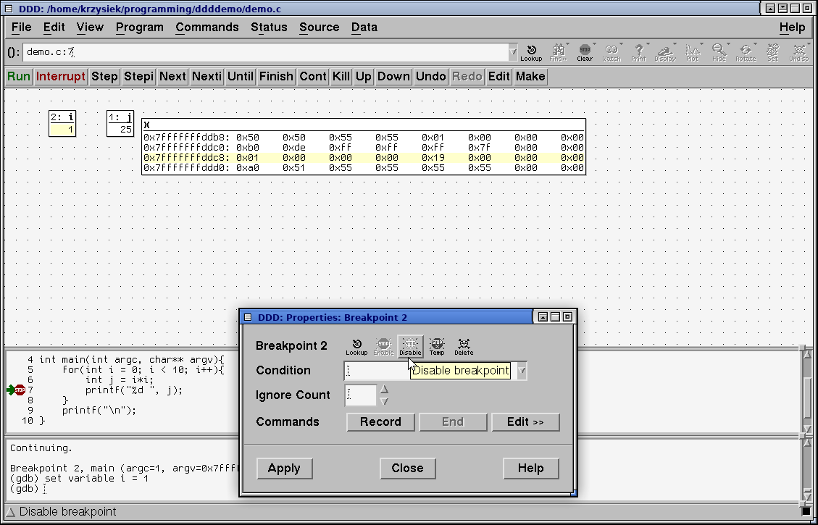Click the Until command button
The width and height of the screenshot is (818, 525).
click(x=240, y=76)
